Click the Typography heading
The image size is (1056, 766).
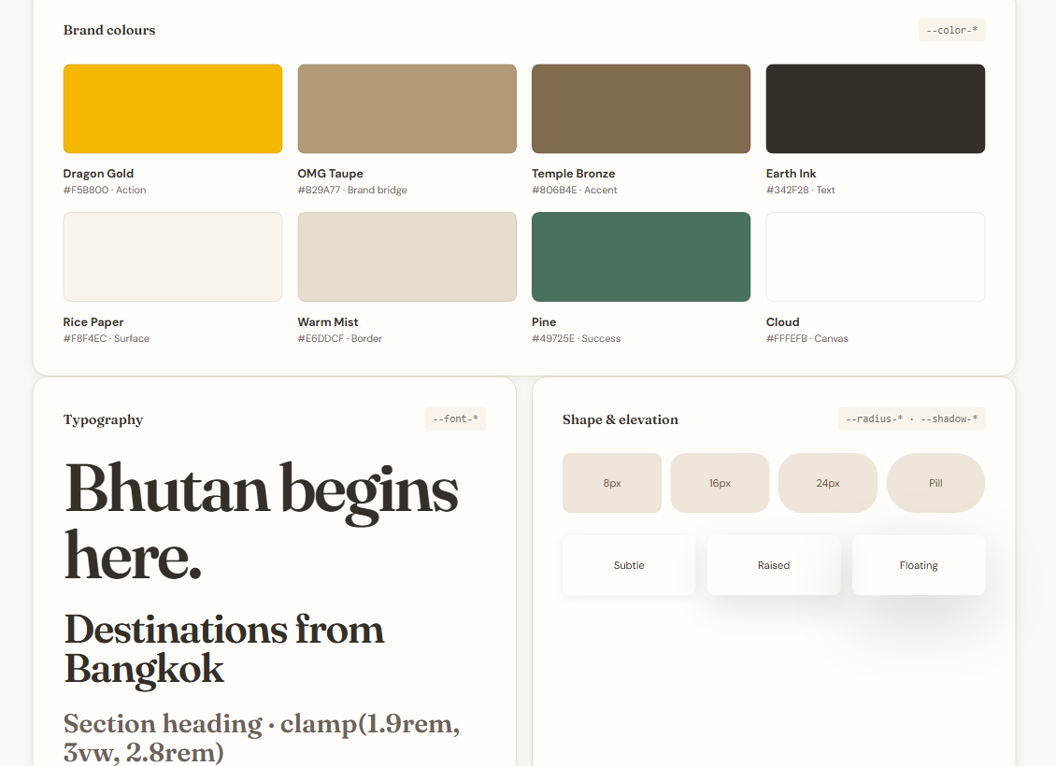103,420
